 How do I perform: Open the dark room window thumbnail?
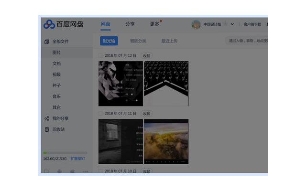120,141
